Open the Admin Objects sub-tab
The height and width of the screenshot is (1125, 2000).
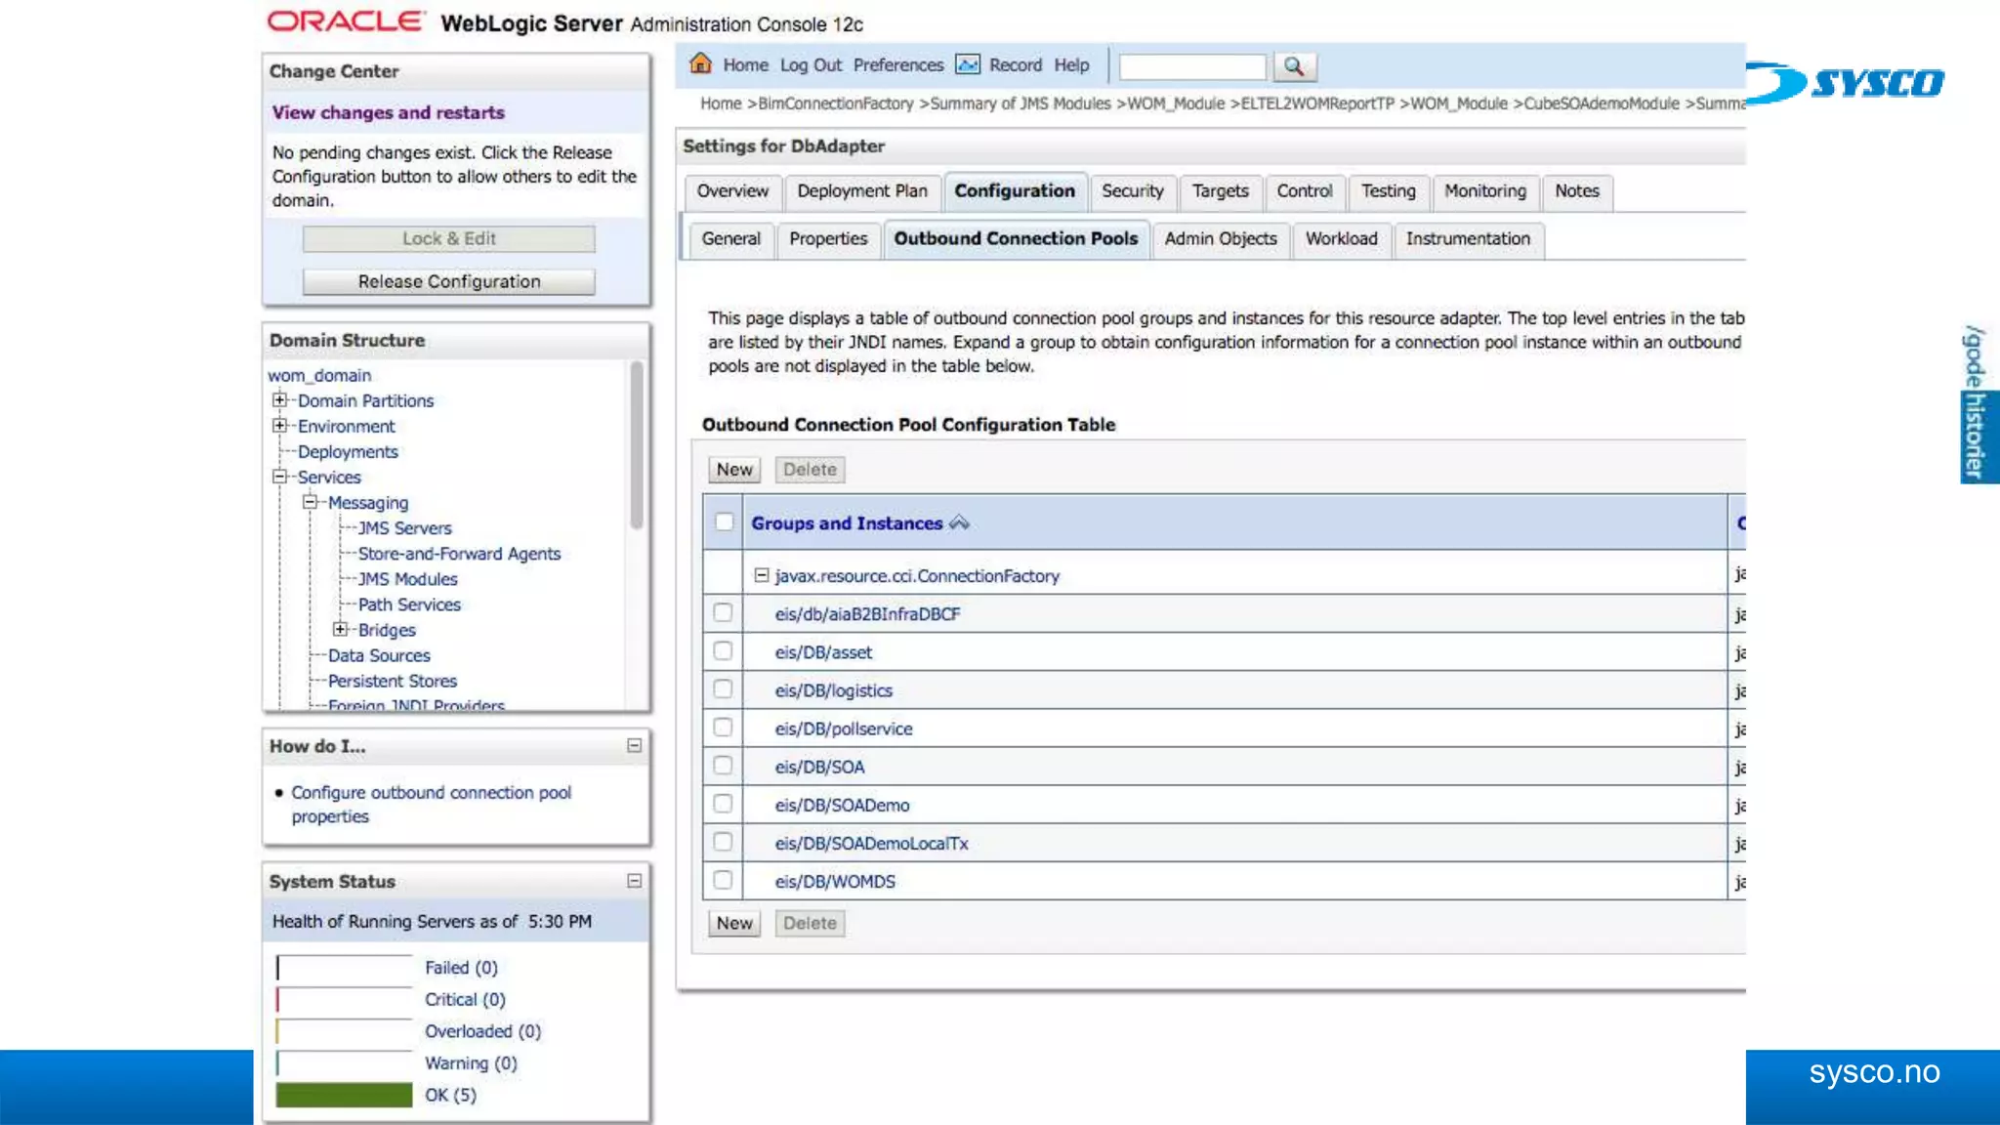[x=1220, y=239]
